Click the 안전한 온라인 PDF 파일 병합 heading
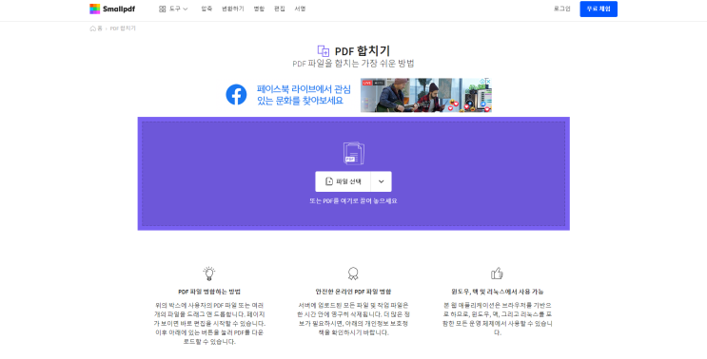Image resolution: width=707 pixels, height=359 pixels. point(353,292)
